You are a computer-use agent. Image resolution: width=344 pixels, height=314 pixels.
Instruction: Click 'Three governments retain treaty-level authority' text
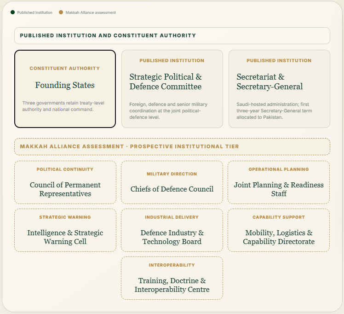63,106
